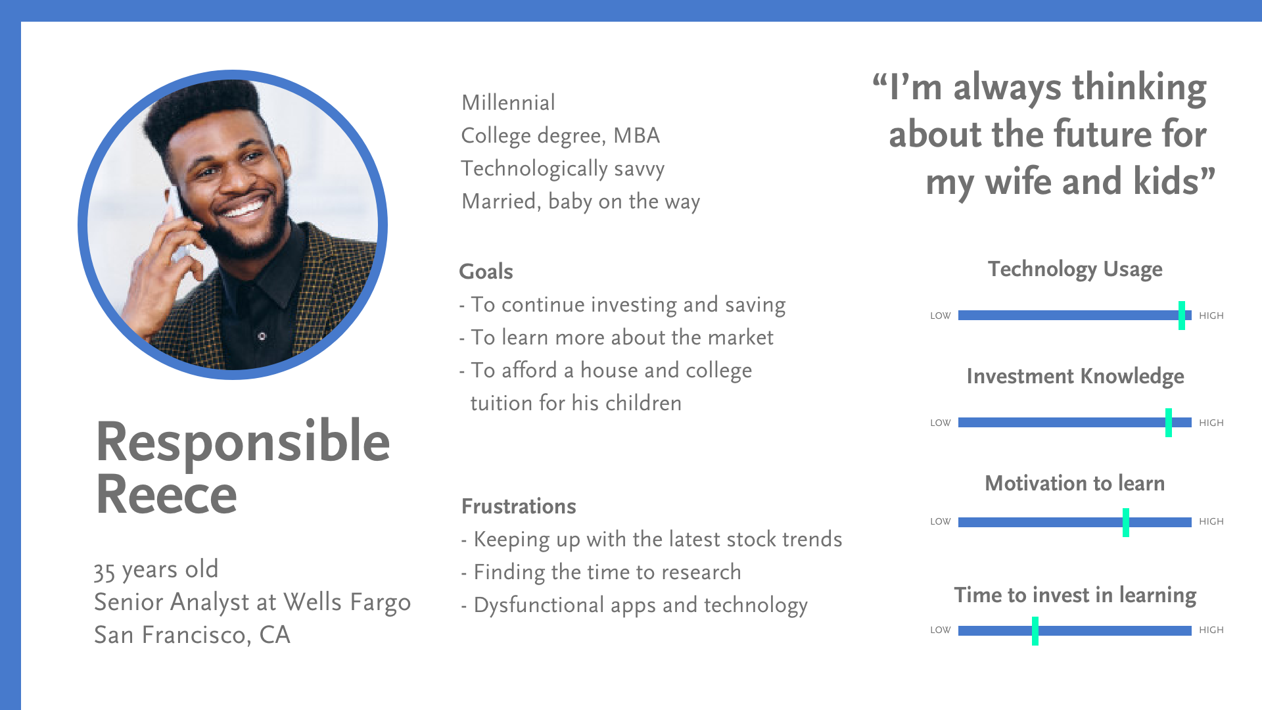This screenshot has width=1262, height=710.
Task: Click the Technology Usage slider marker
Action: pyautogui.click(x=1182, y=316)
